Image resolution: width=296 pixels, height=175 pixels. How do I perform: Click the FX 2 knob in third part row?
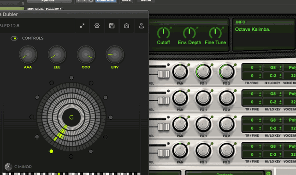tap(226, 124)
